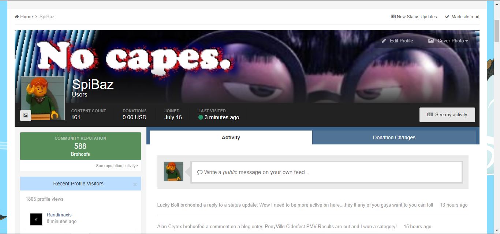This screenshot has width=500, height=234.
Task: Click the small avatar beside the message box
Action: 173,171
